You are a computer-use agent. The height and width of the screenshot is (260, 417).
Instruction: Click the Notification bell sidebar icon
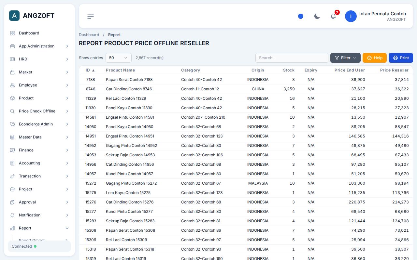(12, 215)
